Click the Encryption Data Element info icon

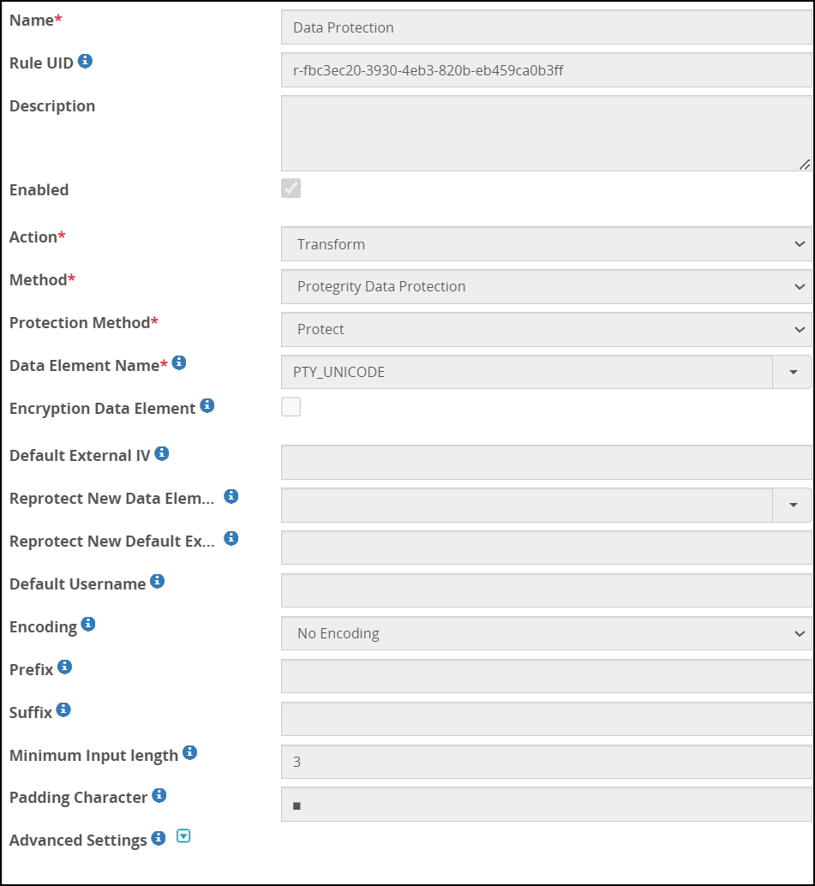point(207,406)
